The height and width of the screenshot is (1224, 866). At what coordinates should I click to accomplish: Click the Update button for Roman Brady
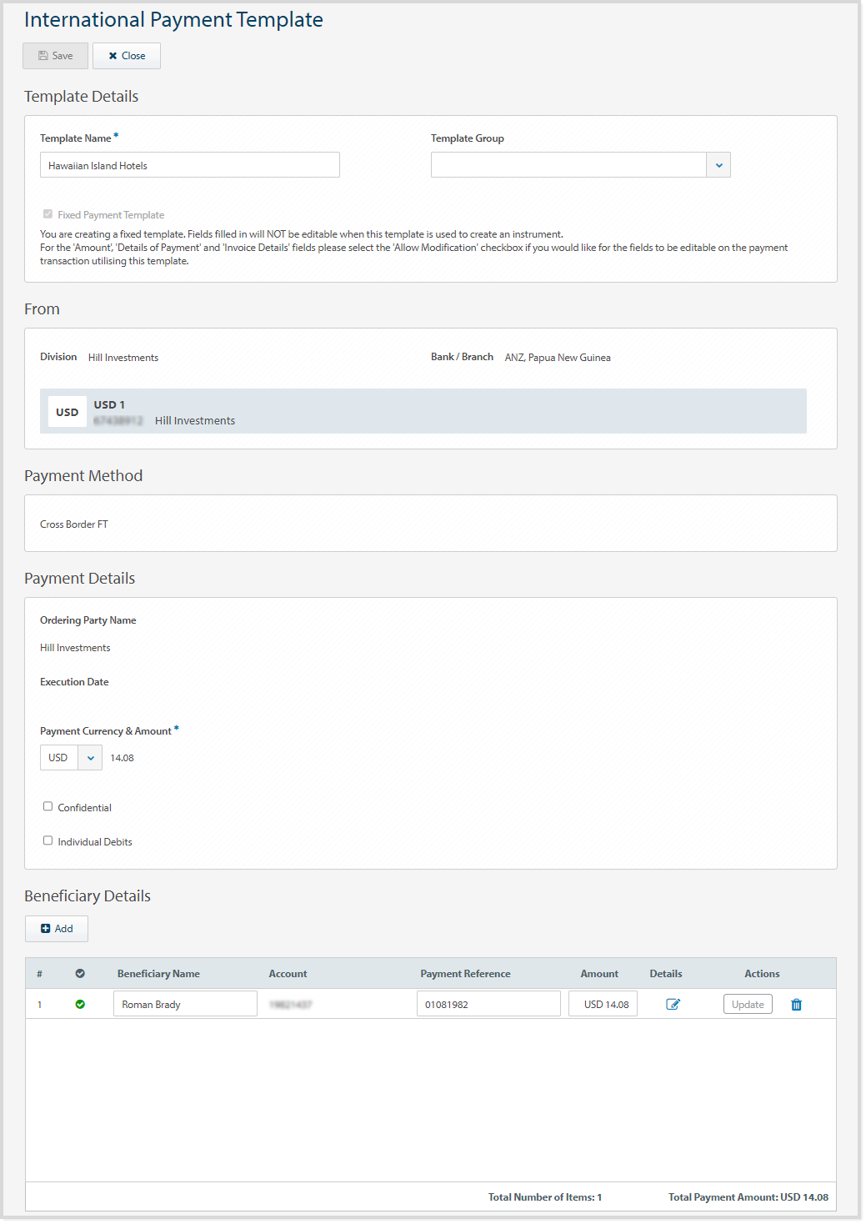click(x=747, y=1004)
